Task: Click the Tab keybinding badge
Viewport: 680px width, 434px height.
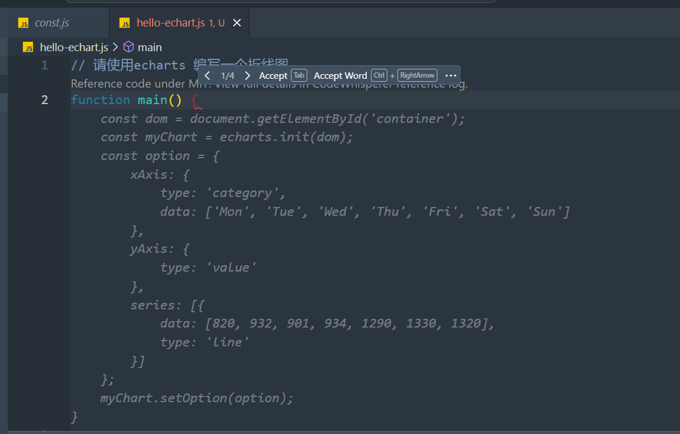Action: click(299, 75)
